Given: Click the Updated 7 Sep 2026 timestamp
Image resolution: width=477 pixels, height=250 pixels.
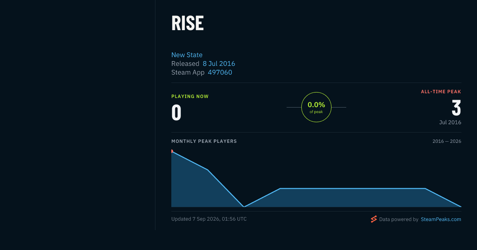Looking at the screenshot, I should (x=209, y=219).
